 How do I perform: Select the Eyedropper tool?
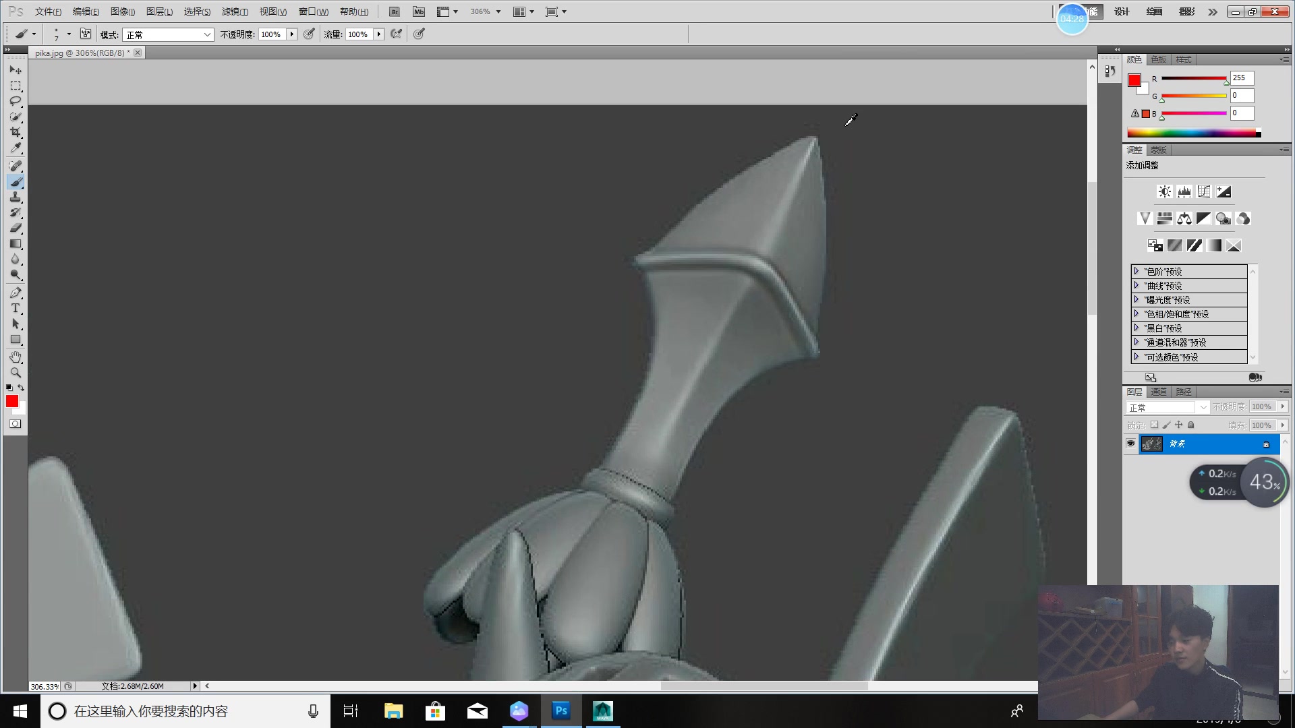pos(15,148)
